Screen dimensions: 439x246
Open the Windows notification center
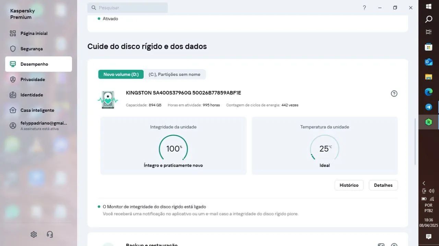pos(429,236)
